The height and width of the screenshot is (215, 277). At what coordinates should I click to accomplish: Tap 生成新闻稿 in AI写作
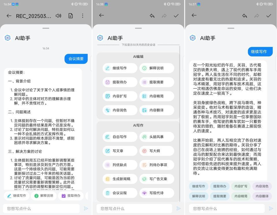[120, 179]
